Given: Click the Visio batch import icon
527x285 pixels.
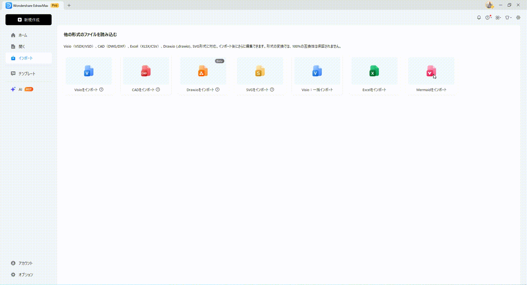Looking at the screenshot, I should coord(317,71).
